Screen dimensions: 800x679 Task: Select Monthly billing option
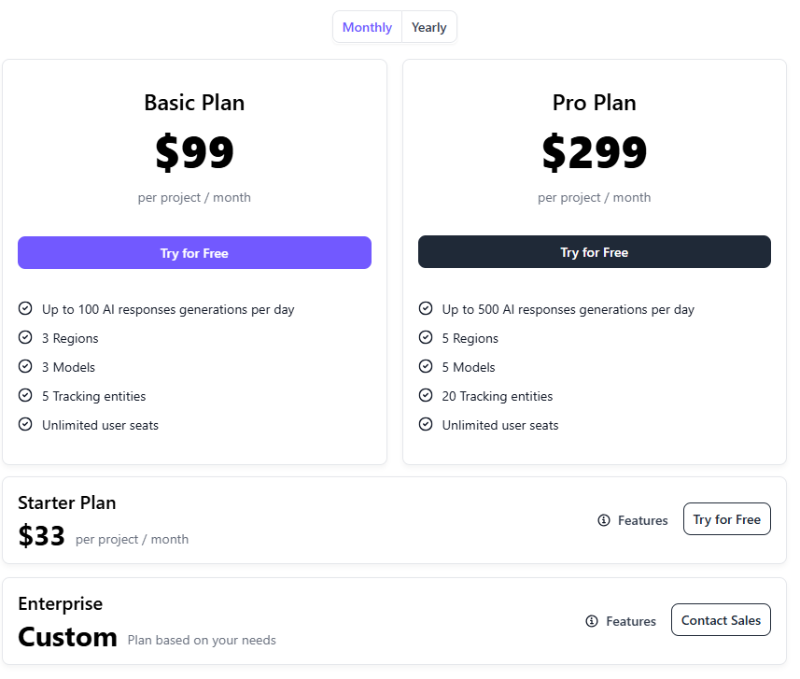pos(367,27)
